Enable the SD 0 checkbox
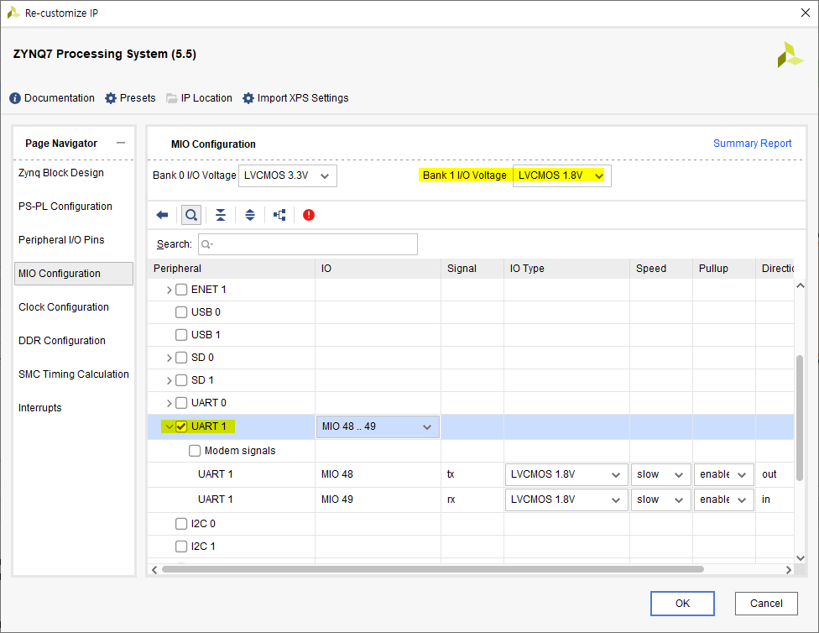819x633 pixels. click(x=181, y=358)
